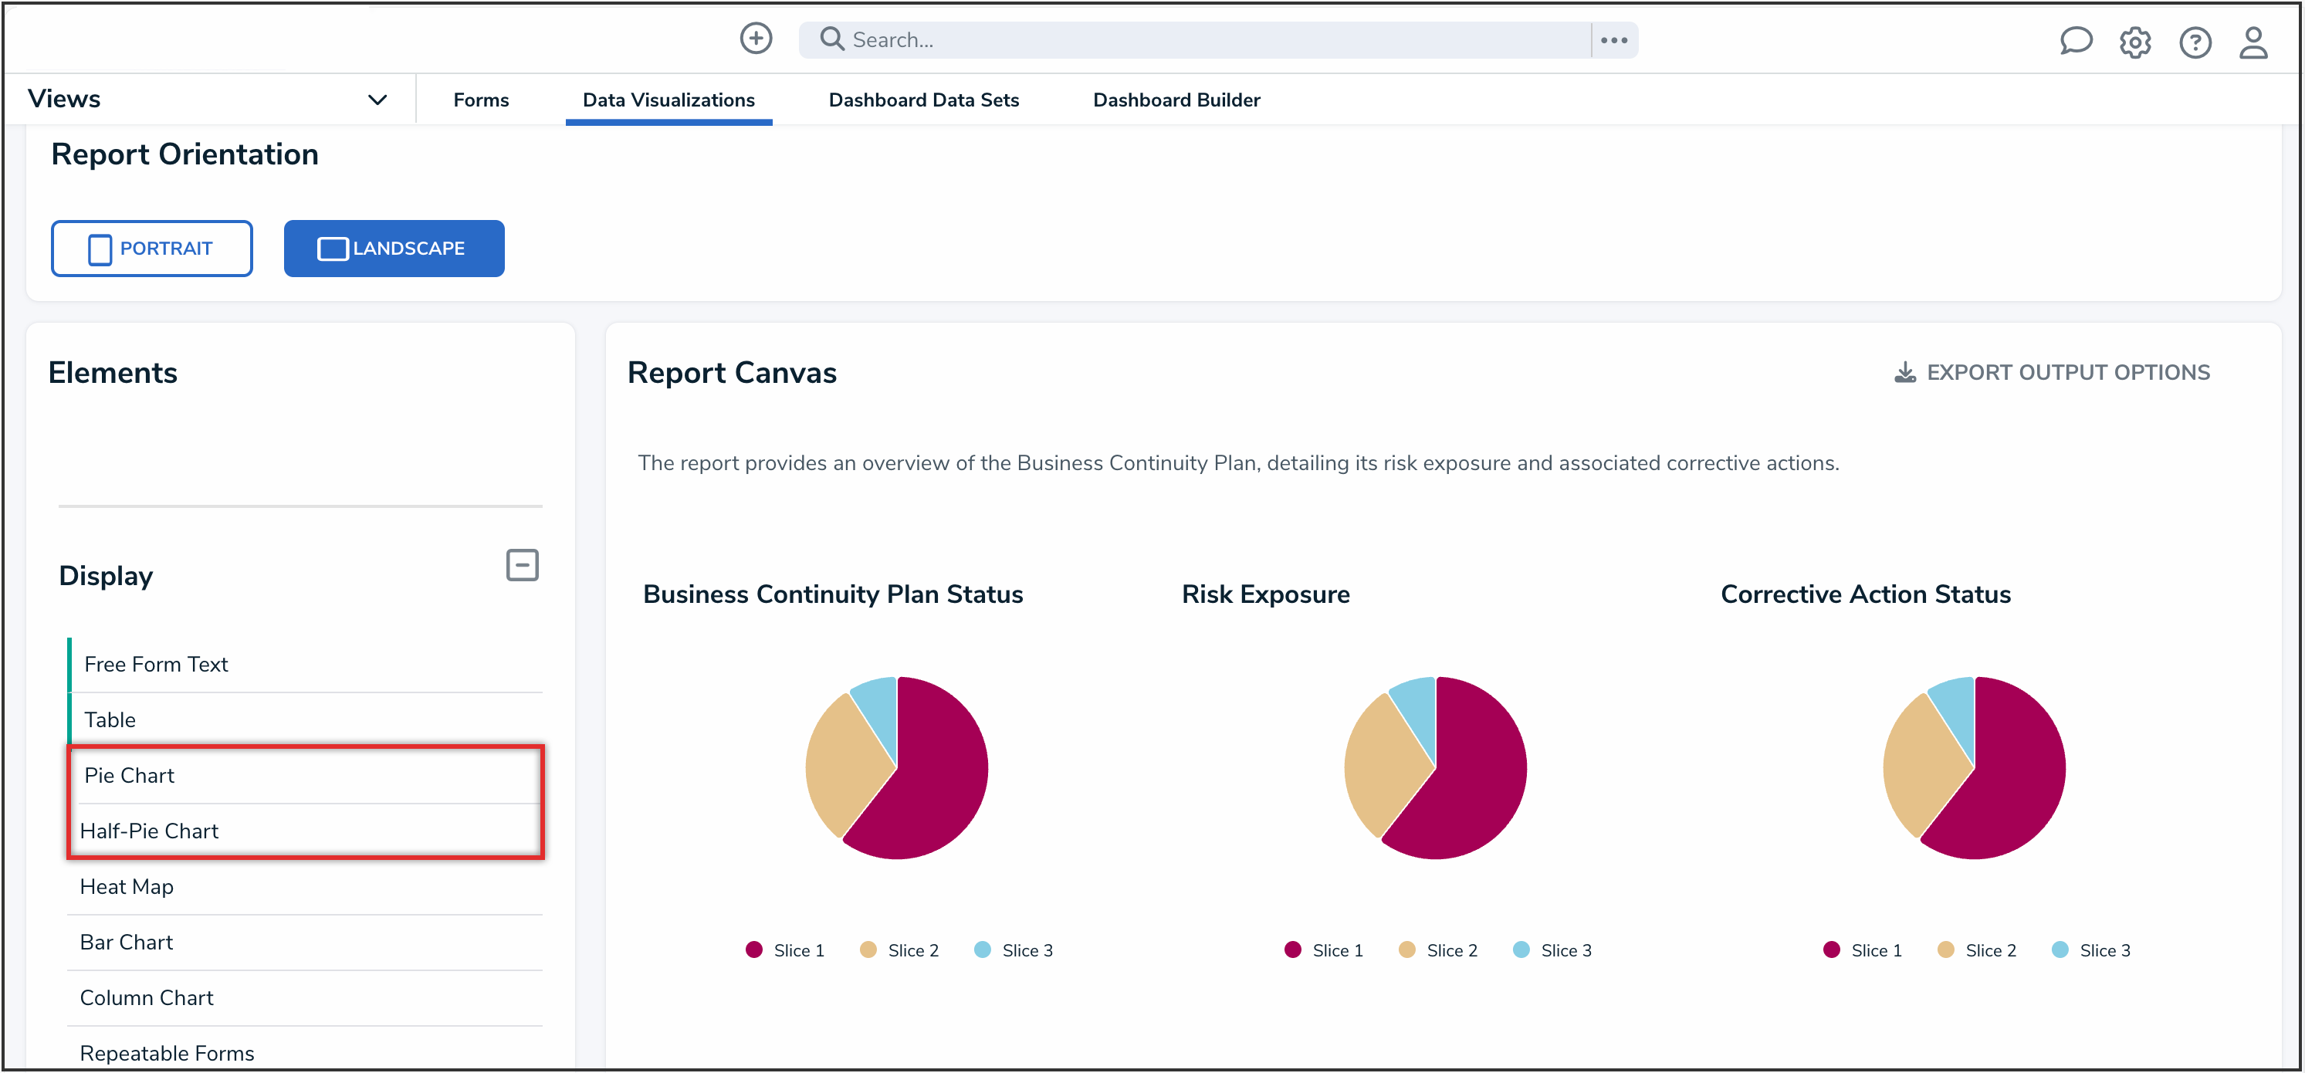Open the Dashboard Data Sets tab
The width and height of the screenshot is (2305, 1073).
(x=923, y=100)
